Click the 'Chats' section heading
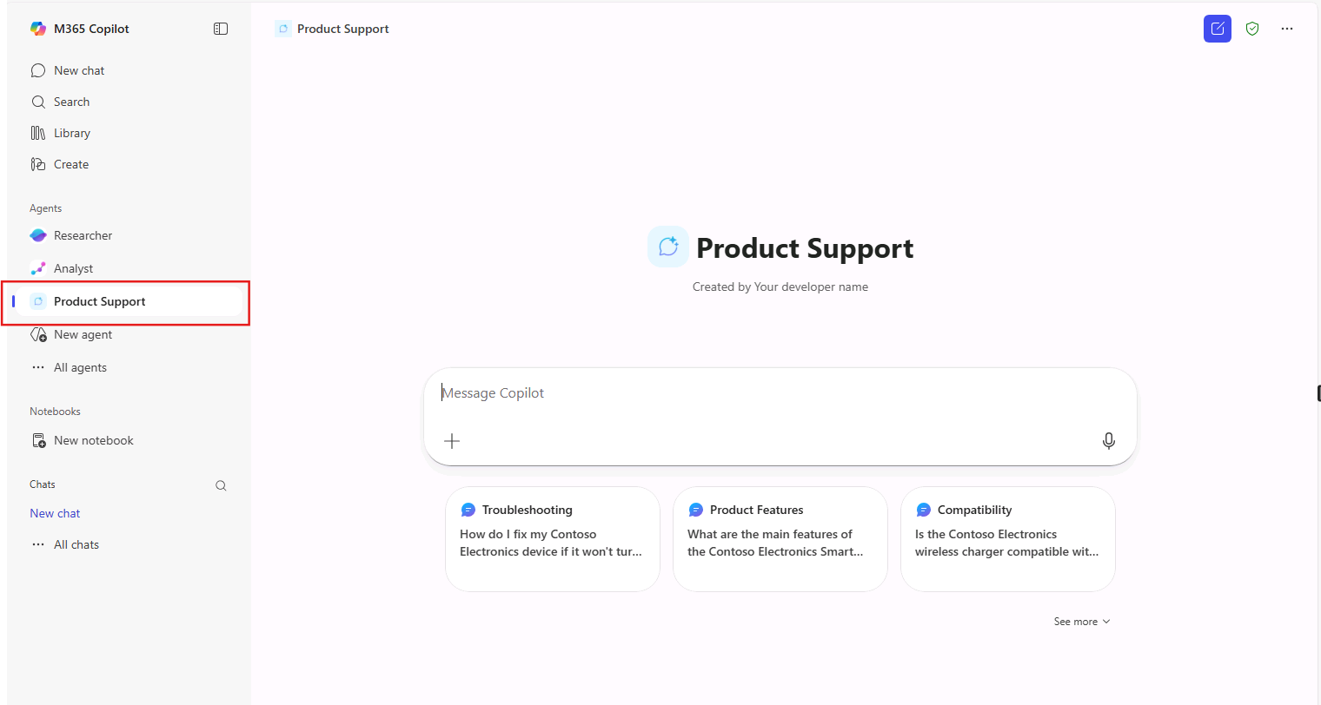Screen dimensions: 1321x705 [43, 484]
